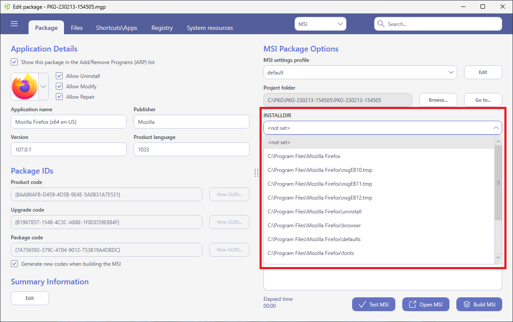
Task: Click the panel splitter grip dots
Action: (x=256, y=173)
